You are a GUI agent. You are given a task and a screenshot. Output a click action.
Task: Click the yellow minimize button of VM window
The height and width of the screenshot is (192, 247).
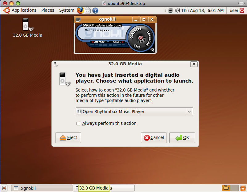coord(11,3)
